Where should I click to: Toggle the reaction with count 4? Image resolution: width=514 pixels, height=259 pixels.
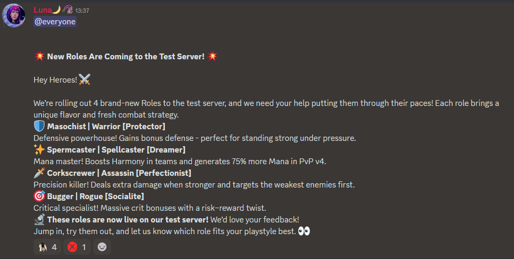pyautogui.click(x=46, y=247)
